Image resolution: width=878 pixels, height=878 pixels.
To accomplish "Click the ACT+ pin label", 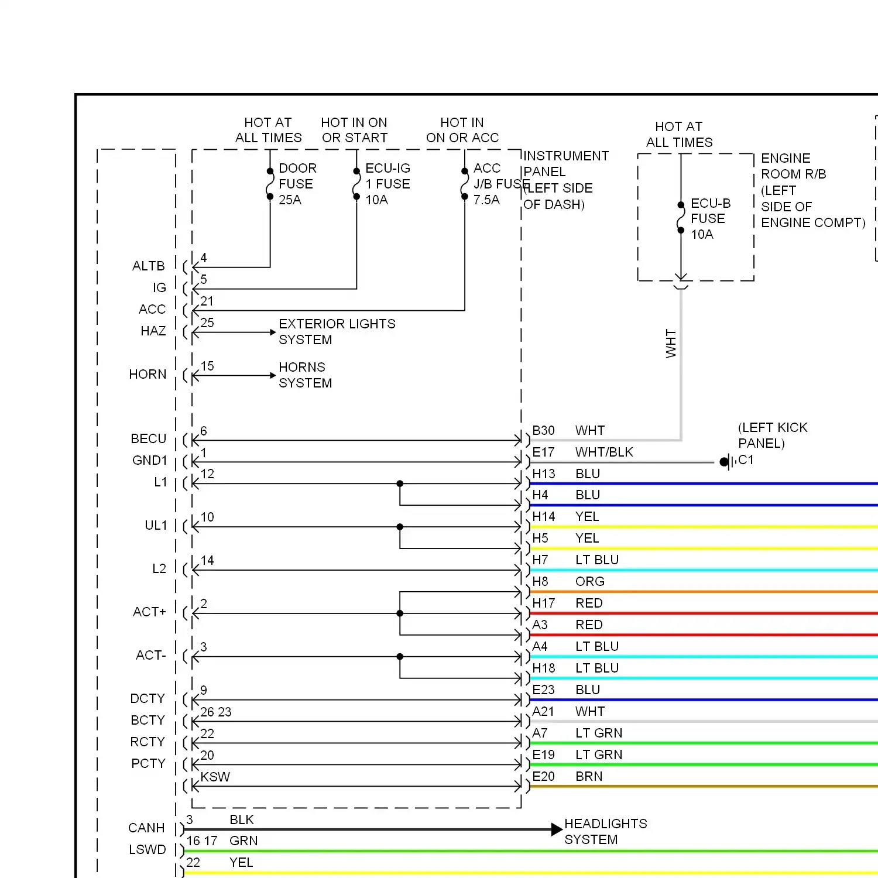I will point(149,612).
